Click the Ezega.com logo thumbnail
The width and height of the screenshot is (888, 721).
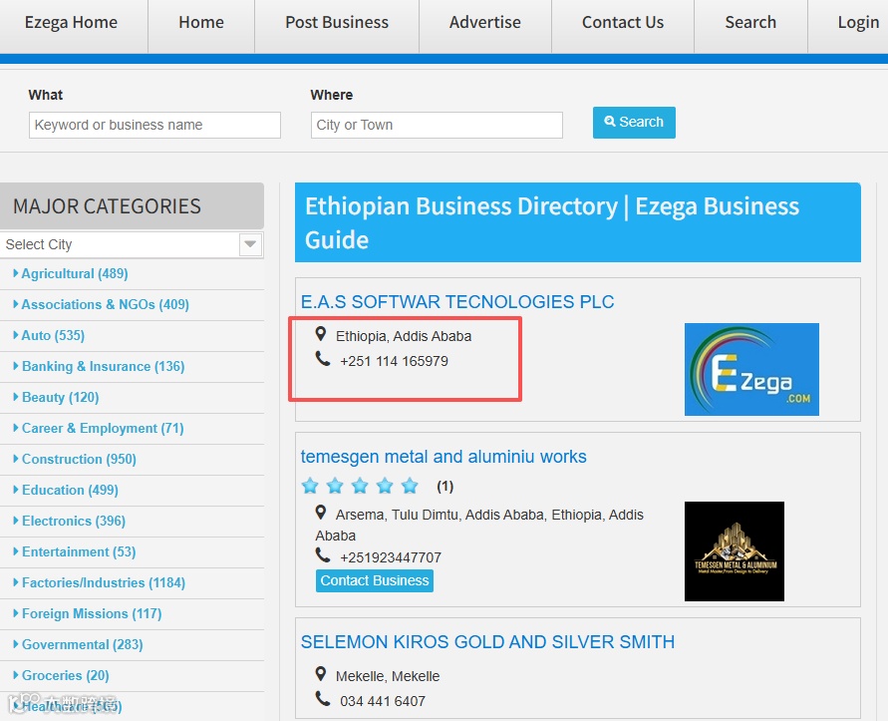751,369
